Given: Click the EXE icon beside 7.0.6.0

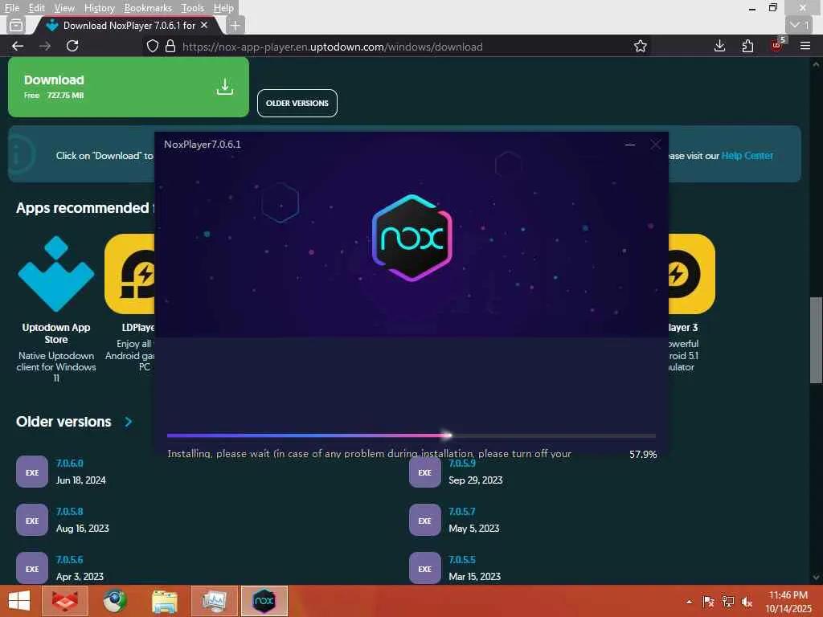Looking at the screenshot, I should pyautogui.click(x=32, y=472).
